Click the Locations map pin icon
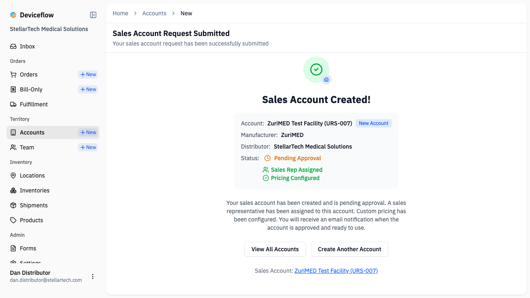 [13, 175]
